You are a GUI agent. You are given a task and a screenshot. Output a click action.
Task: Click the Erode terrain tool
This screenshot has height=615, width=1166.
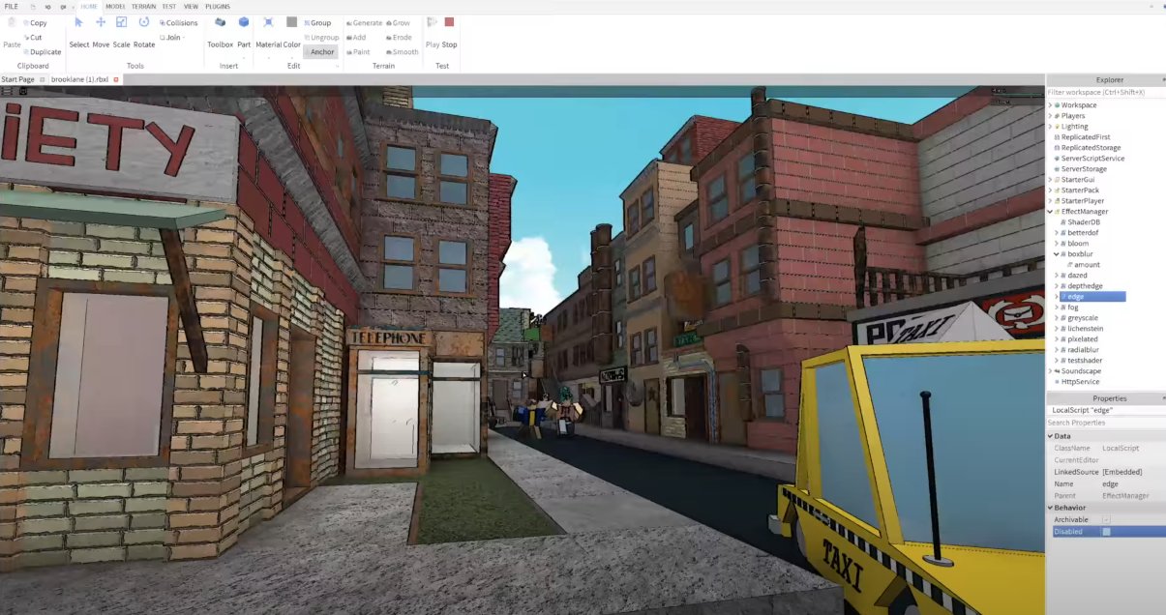click(x=400, y=38)
